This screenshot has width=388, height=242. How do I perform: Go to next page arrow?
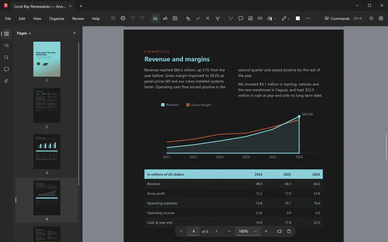pyautogui.click(x=216, y=231)
